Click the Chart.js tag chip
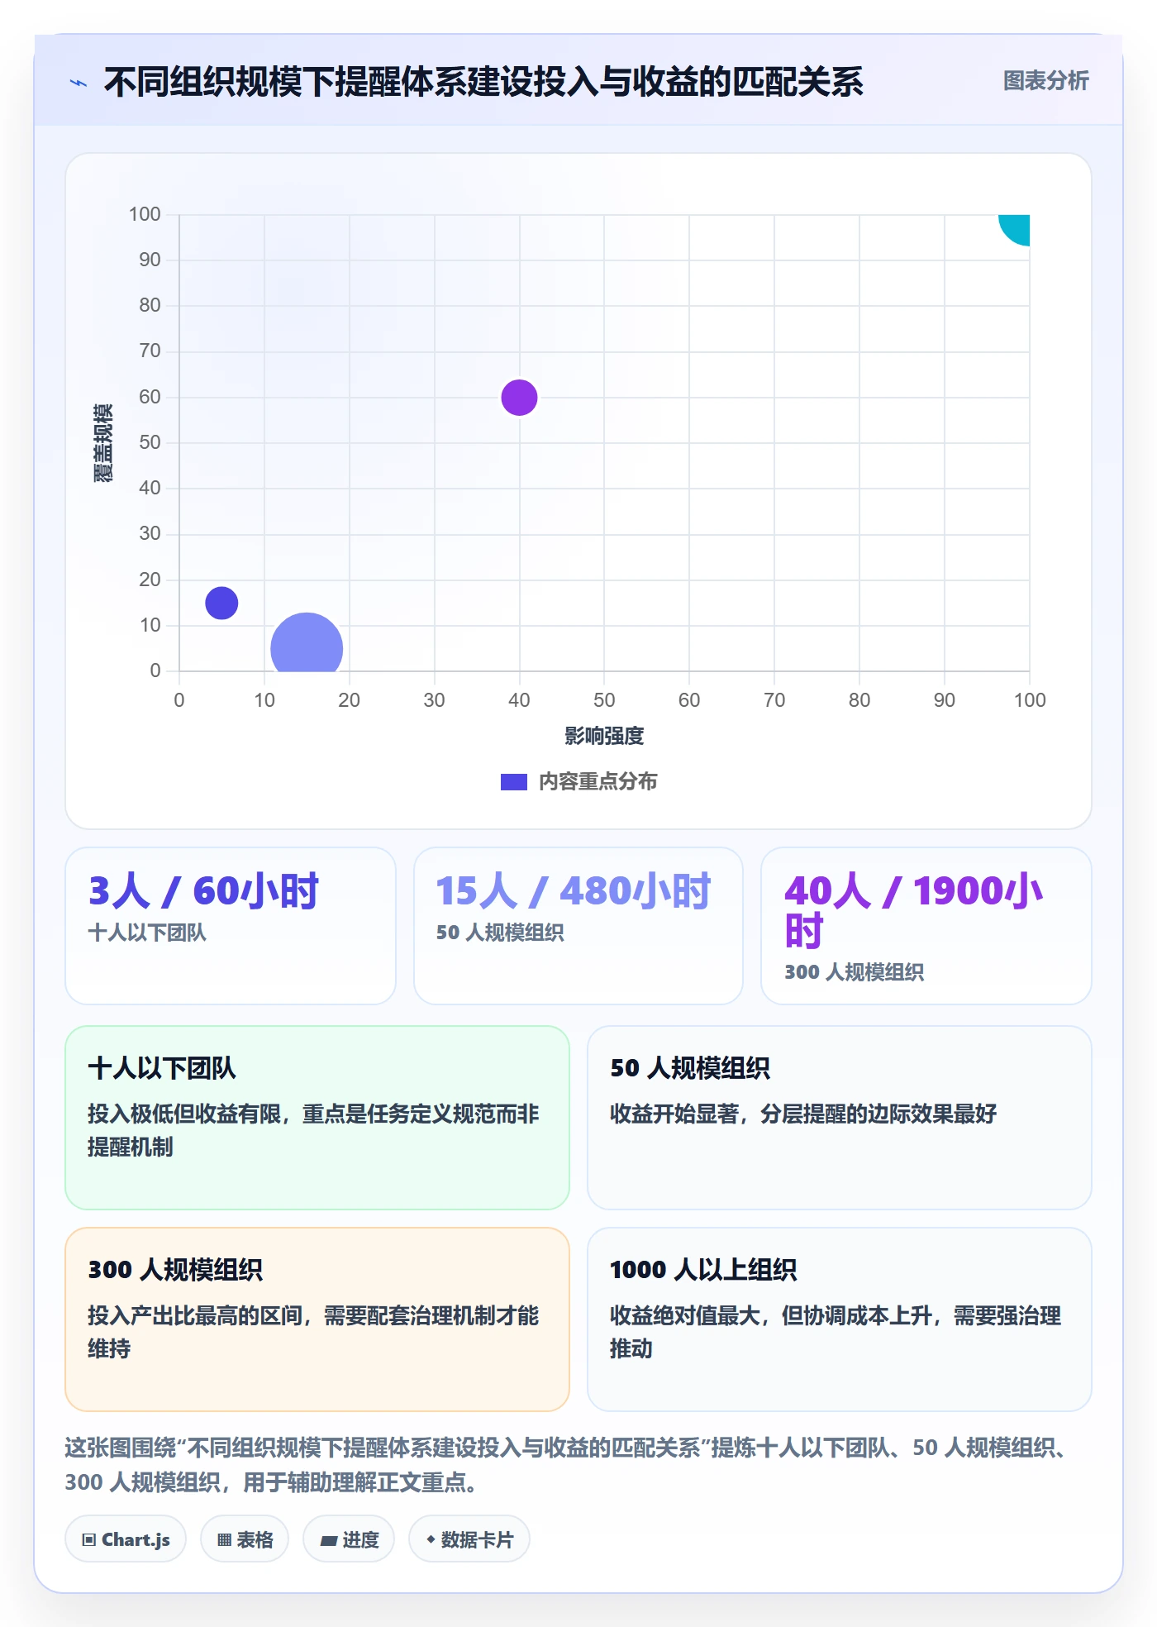This screenshot has width=1157, height=1627. [126, 1539]
